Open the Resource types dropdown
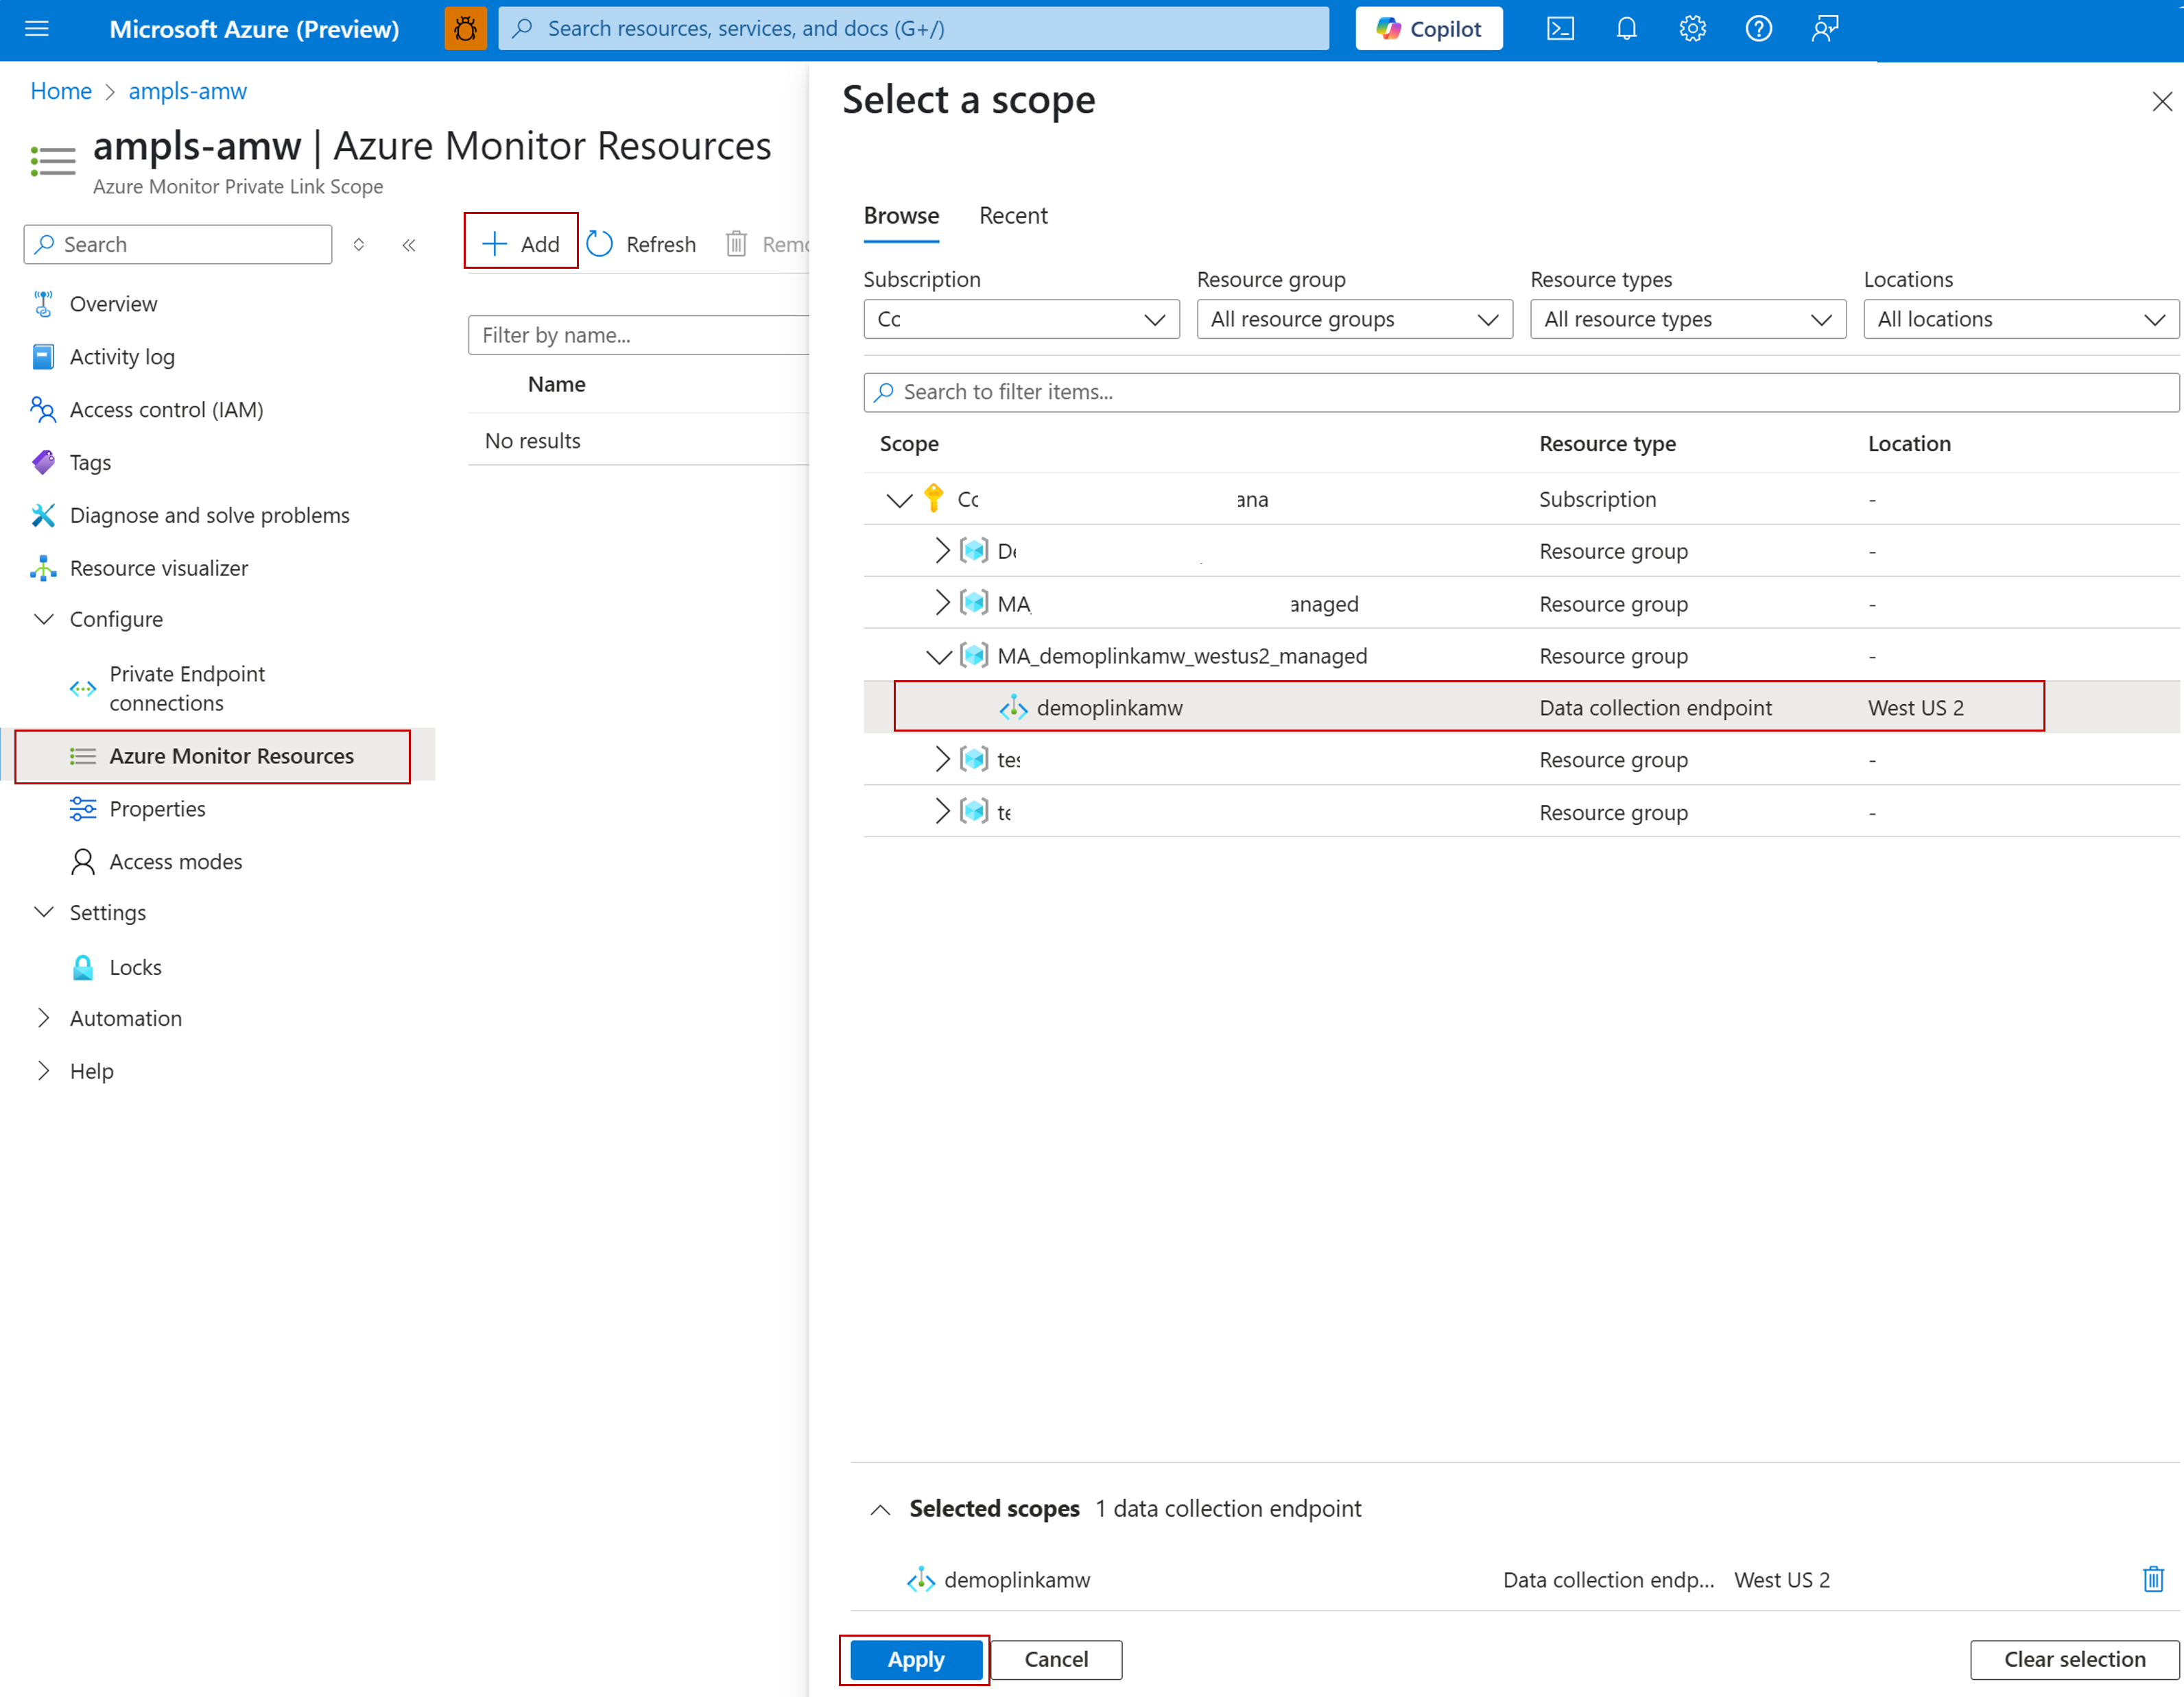 coord(1687,320)
